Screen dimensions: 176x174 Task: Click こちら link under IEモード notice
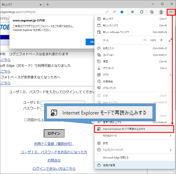coord(5,71)
